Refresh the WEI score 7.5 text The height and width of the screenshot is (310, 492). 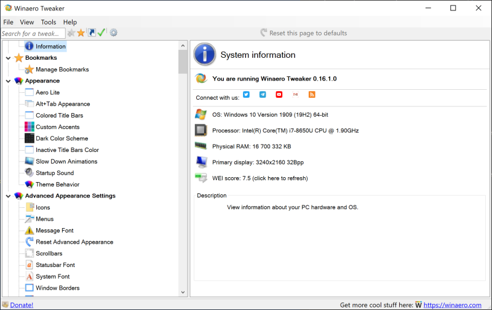pos(260,178)
